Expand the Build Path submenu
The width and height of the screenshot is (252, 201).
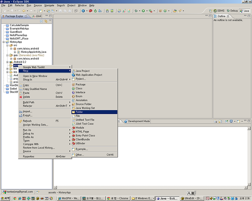click(x=45, y=102)
